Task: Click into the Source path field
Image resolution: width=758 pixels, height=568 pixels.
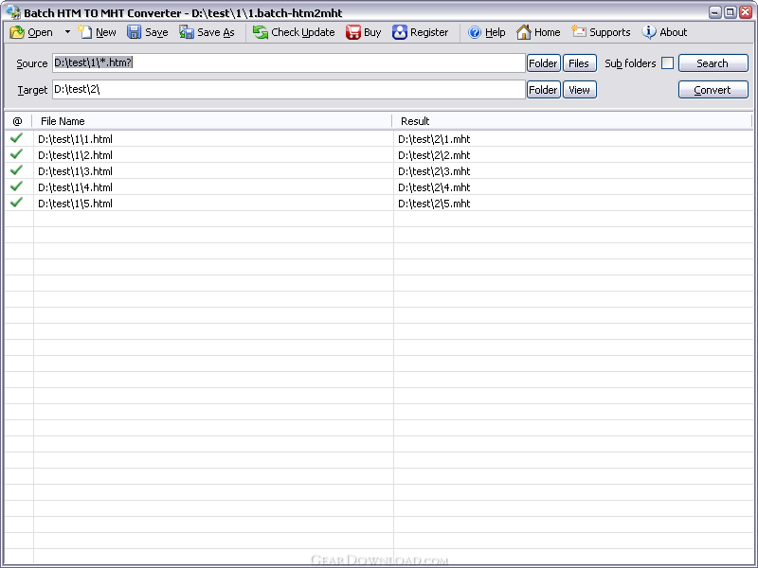Action: tap(289, 62)
